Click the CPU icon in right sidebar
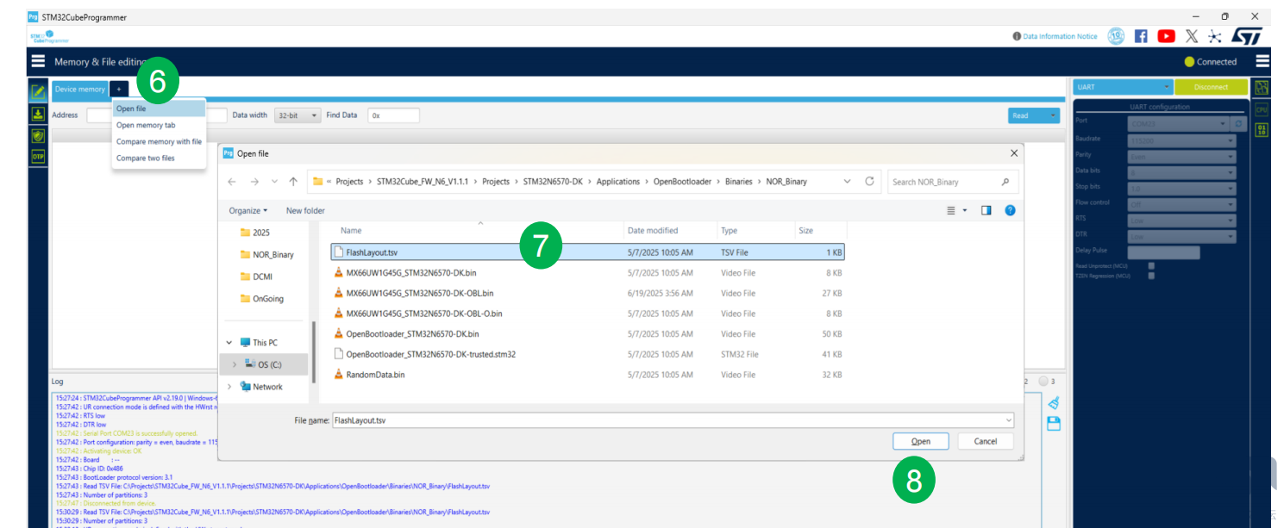This screenshot has height=528, width=1284. (1262, 109)
